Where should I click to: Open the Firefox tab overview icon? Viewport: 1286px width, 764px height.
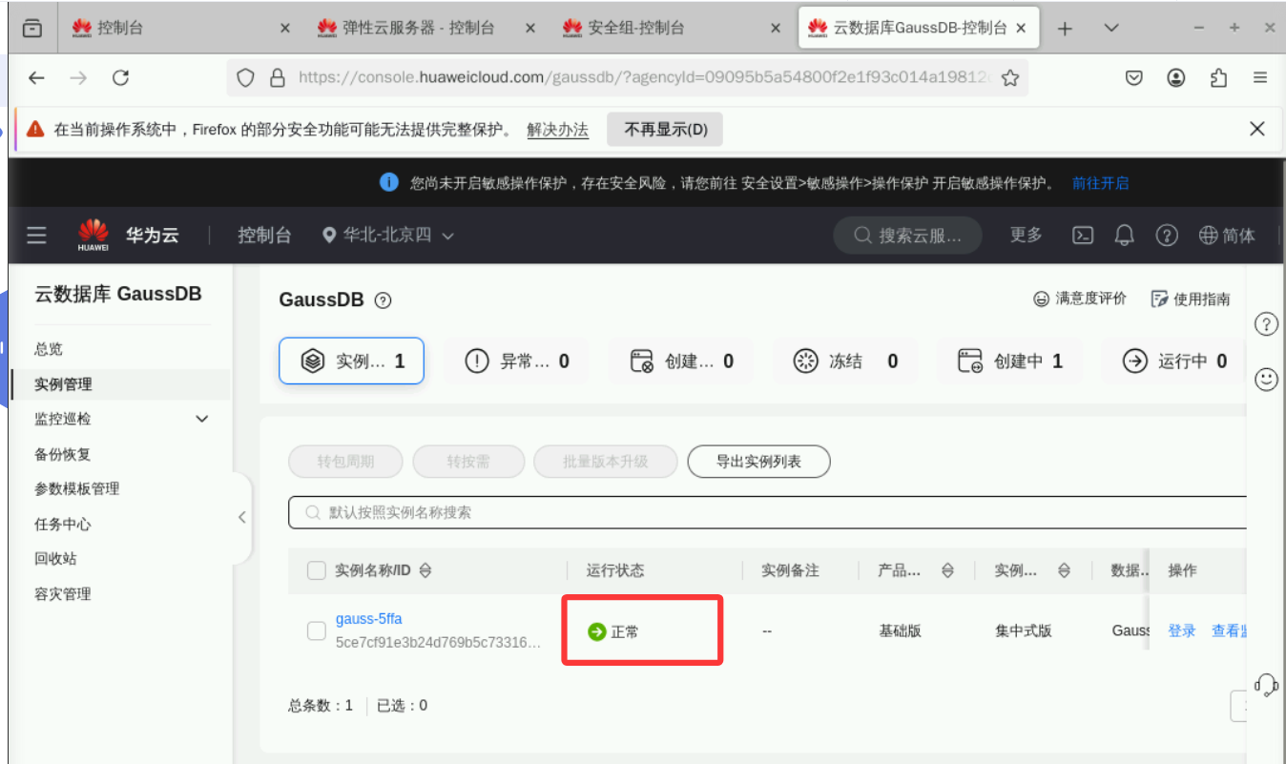(x=32, y=29)
